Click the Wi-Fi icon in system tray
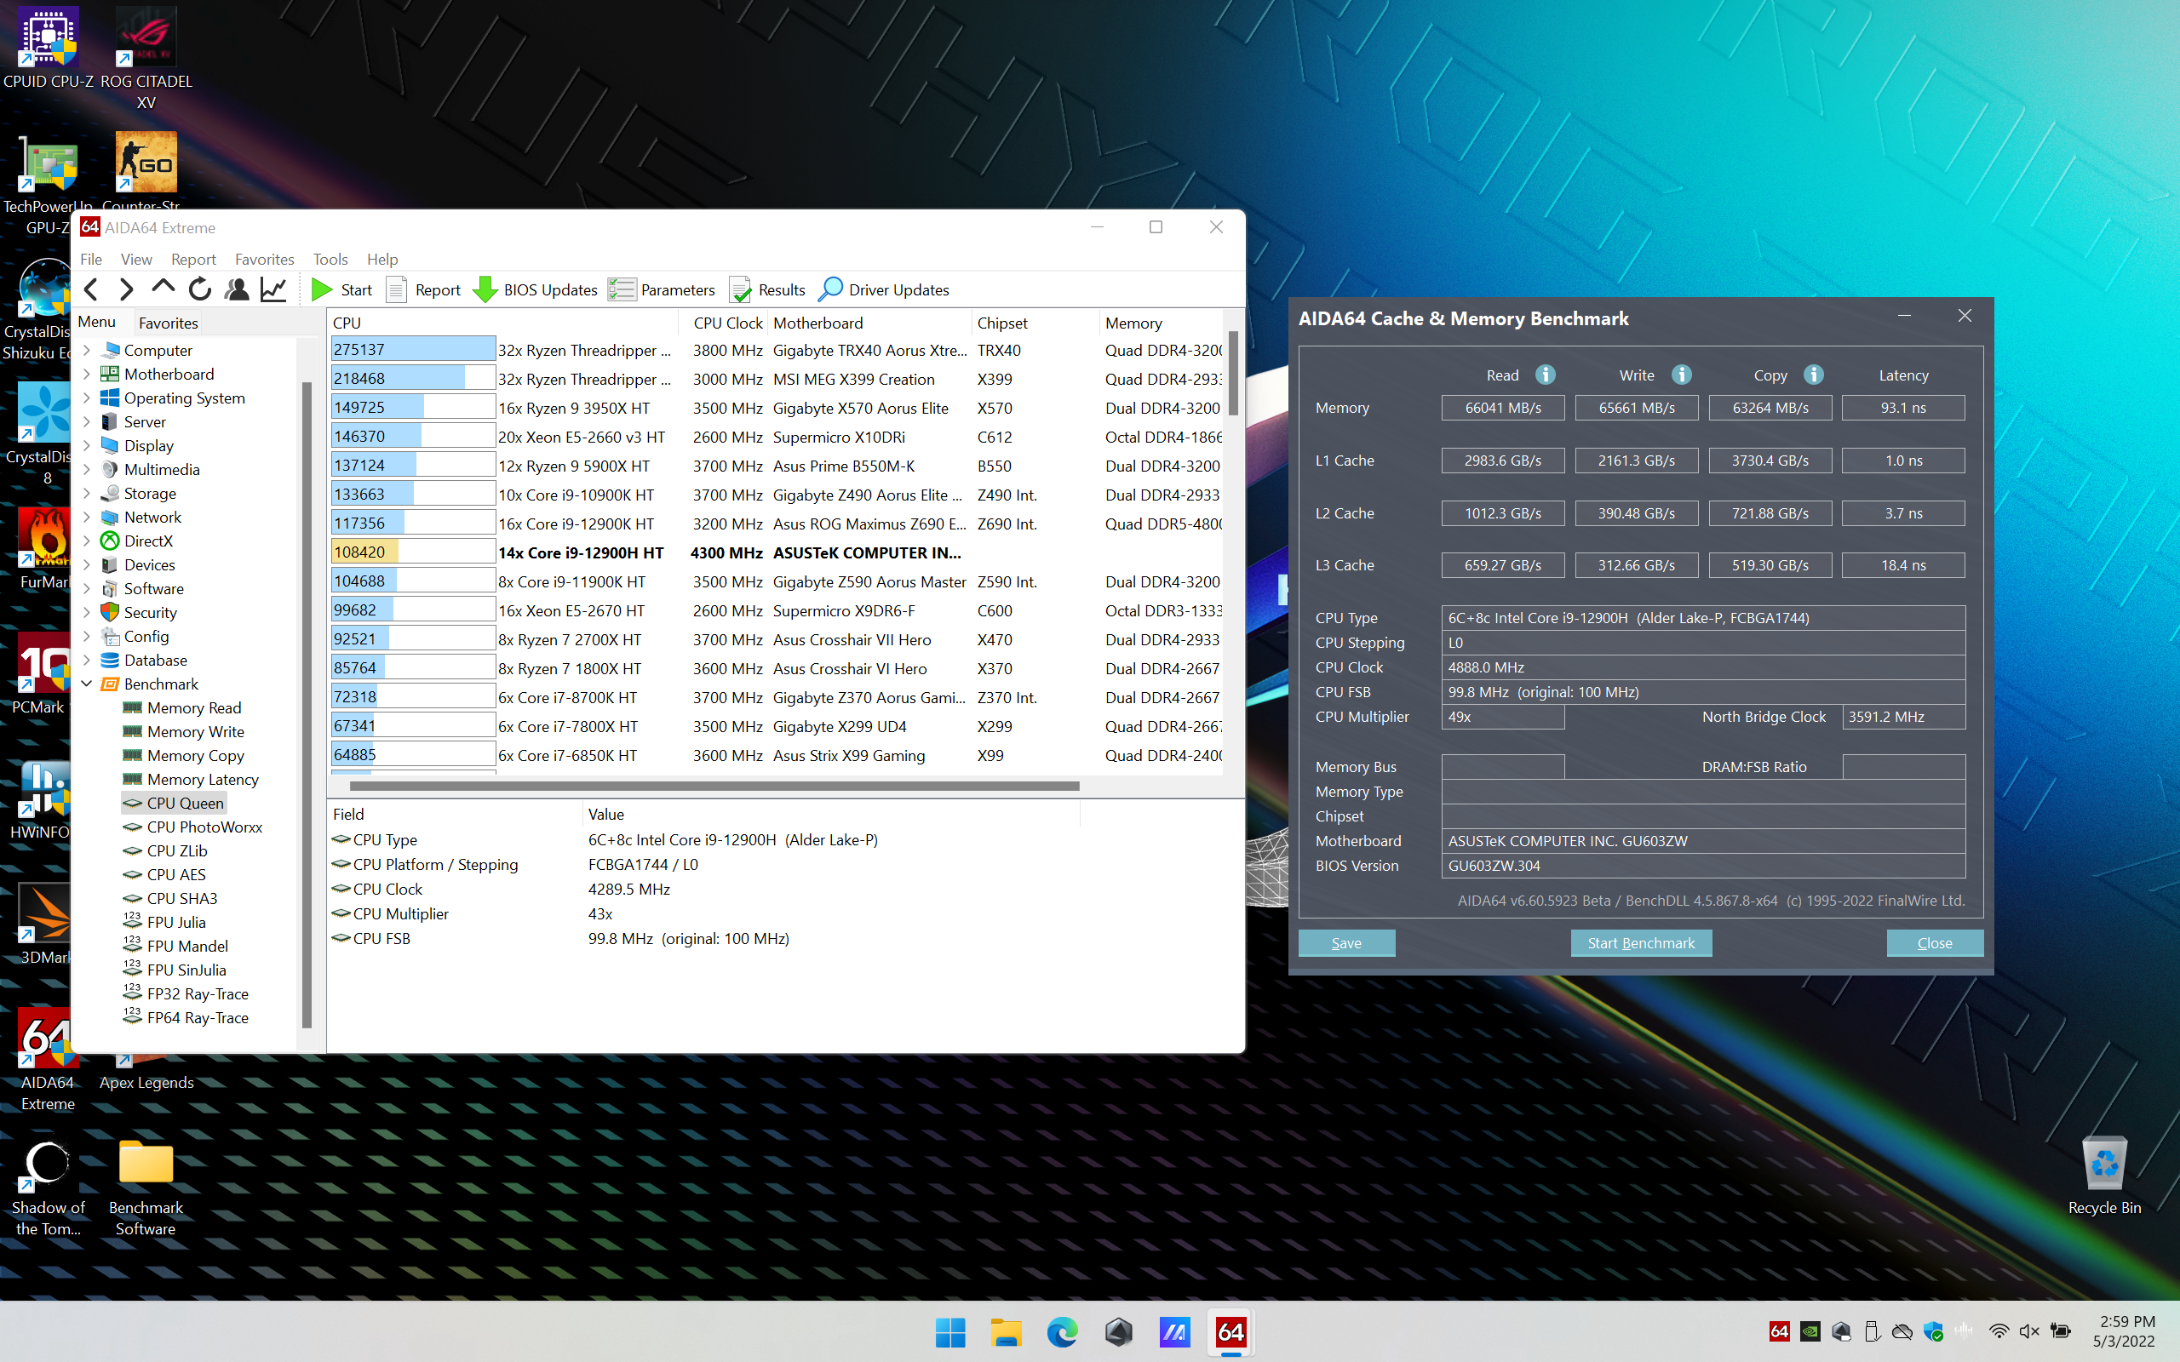Image resolution: width=2180 pixels, height=1362 pixels. click(1999, 1331)
